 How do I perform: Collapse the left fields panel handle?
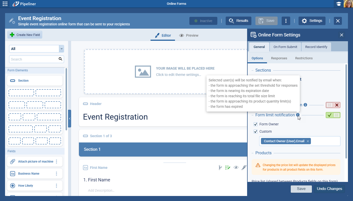coord(70,119)
